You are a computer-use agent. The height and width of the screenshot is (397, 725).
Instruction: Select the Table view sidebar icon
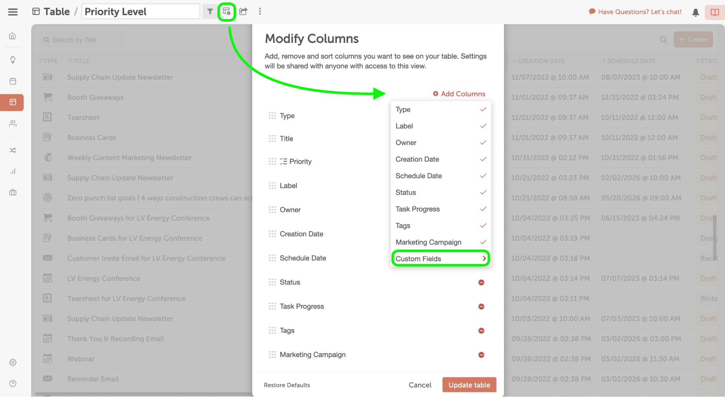click(x=13, y=103)
